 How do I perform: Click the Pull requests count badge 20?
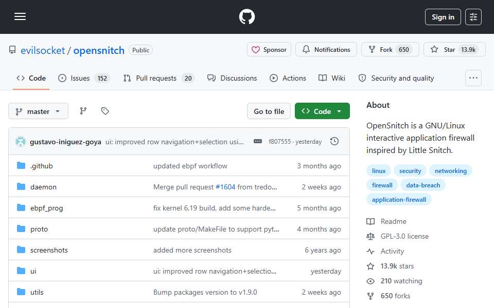pos(188,78)
